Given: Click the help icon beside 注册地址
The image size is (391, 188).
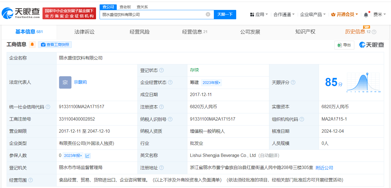Looking at the screenshot, I should (161, 168).
